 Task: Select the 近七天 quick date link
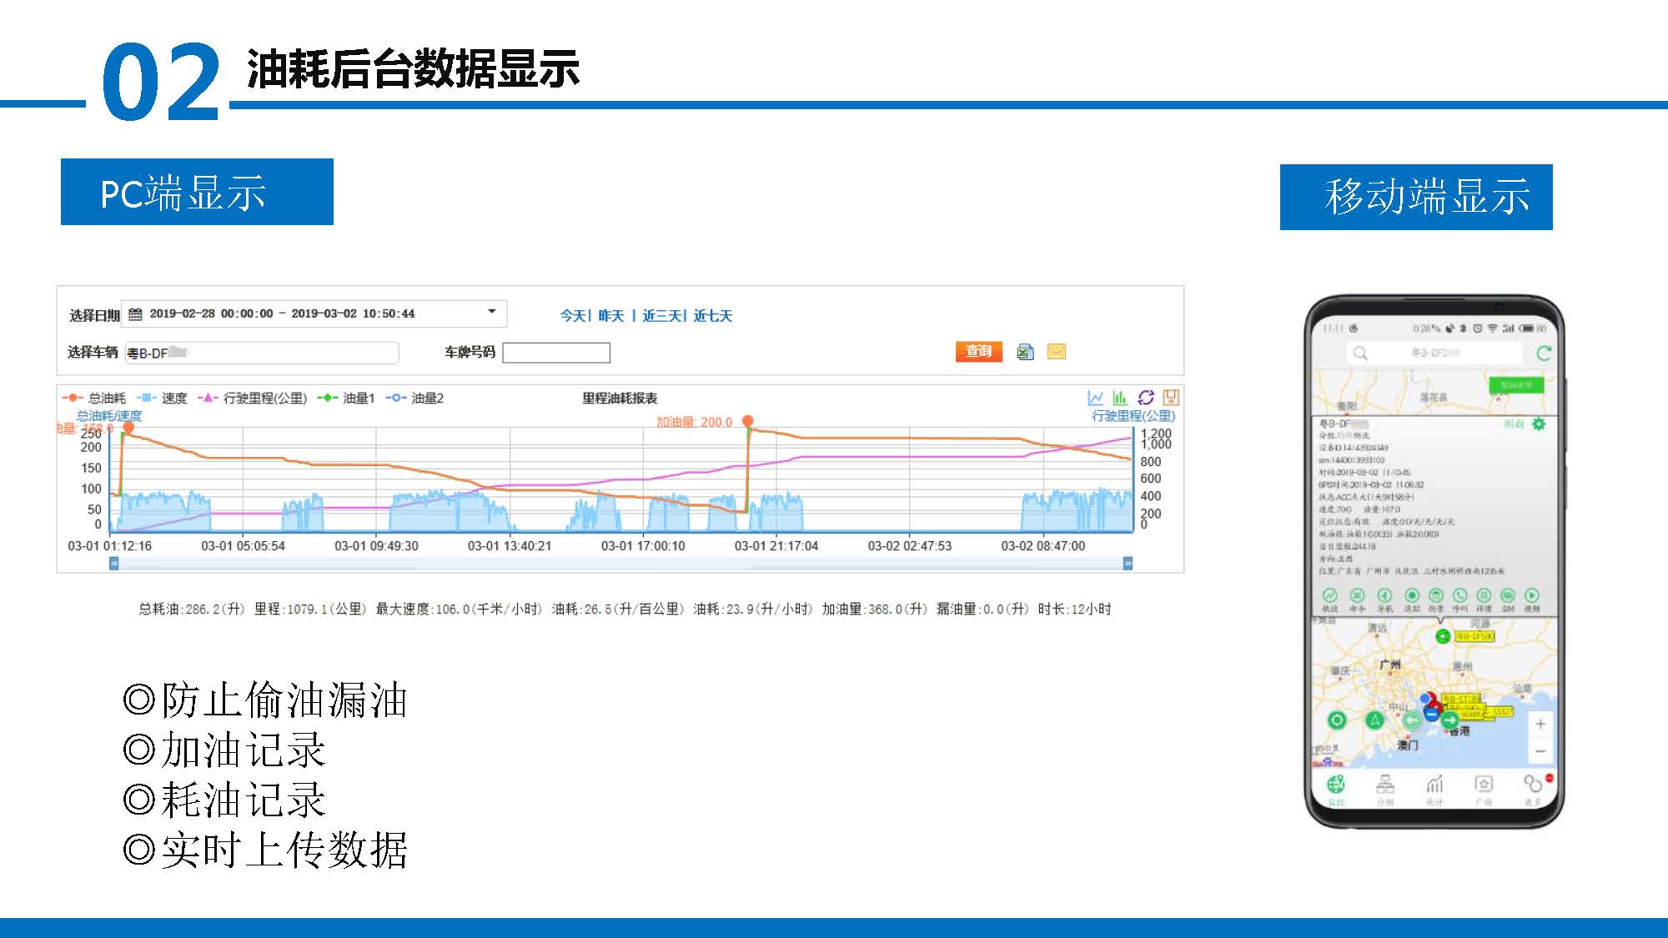[712, 316]
